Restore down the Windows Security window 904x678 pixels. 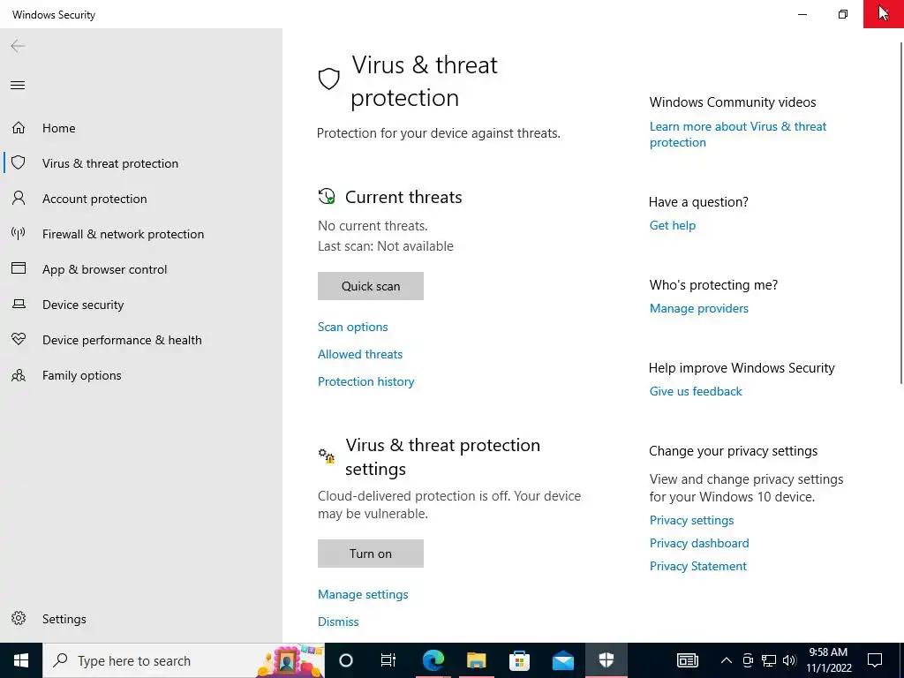[843, 14]
